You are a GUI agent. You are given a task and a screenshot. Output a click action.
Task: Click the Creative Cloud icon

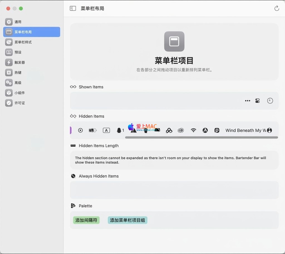click(181, 130)
